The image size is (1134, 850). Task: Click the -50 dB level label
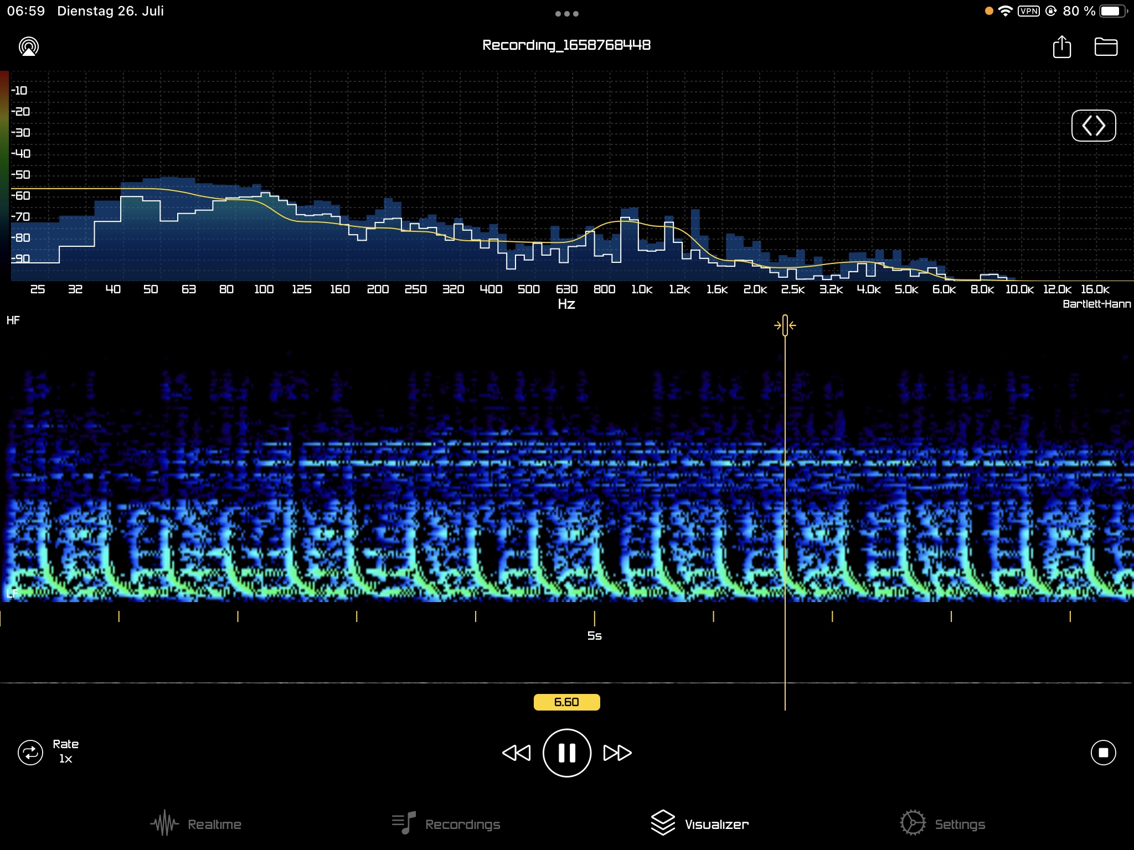pos(20,174)
